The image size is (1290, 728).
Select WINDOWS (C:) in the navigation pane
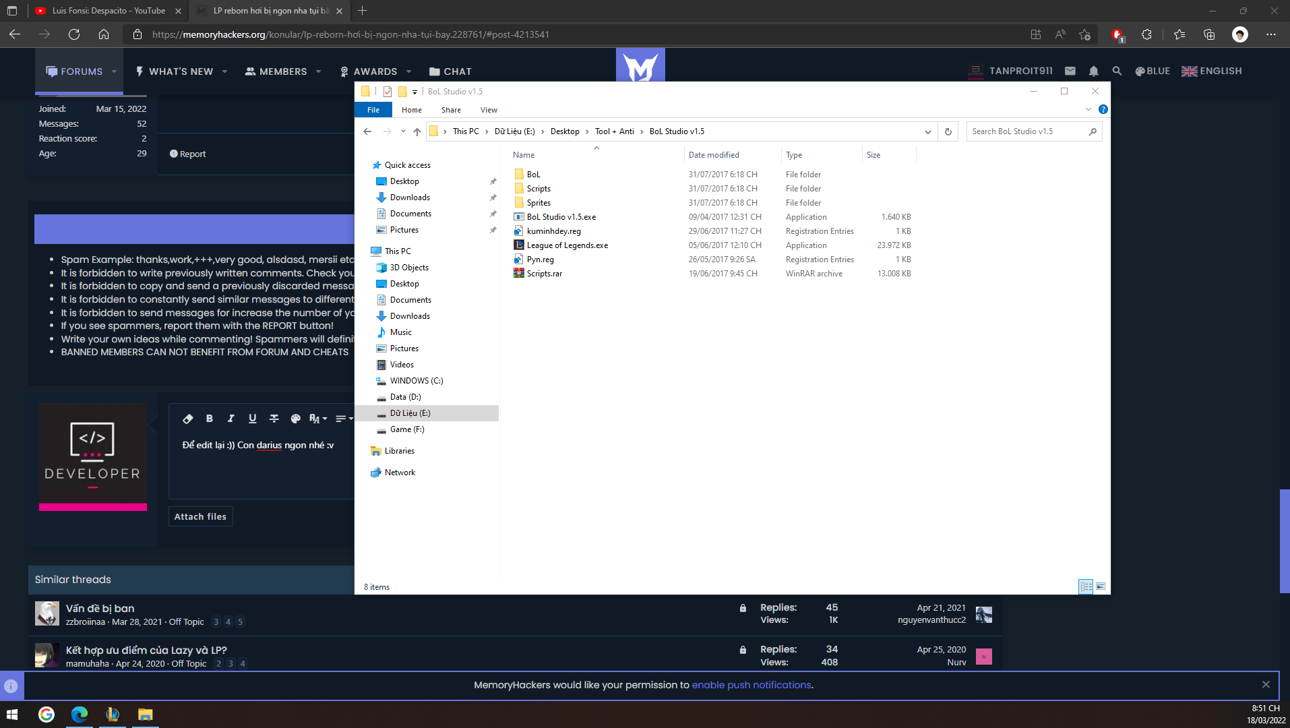[417, 381]
